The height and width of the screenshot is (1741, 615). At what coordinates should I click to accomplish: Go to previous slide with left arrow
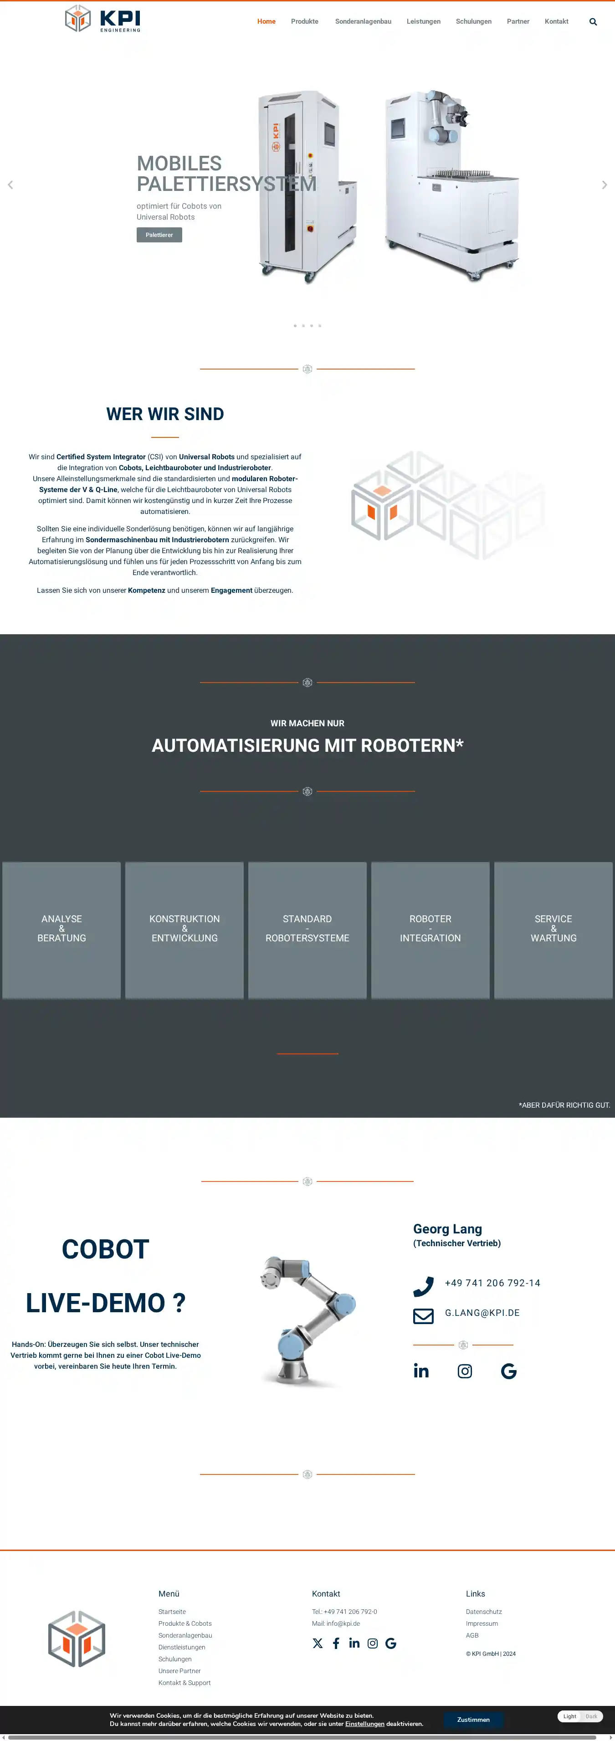(x=10, y=185)
